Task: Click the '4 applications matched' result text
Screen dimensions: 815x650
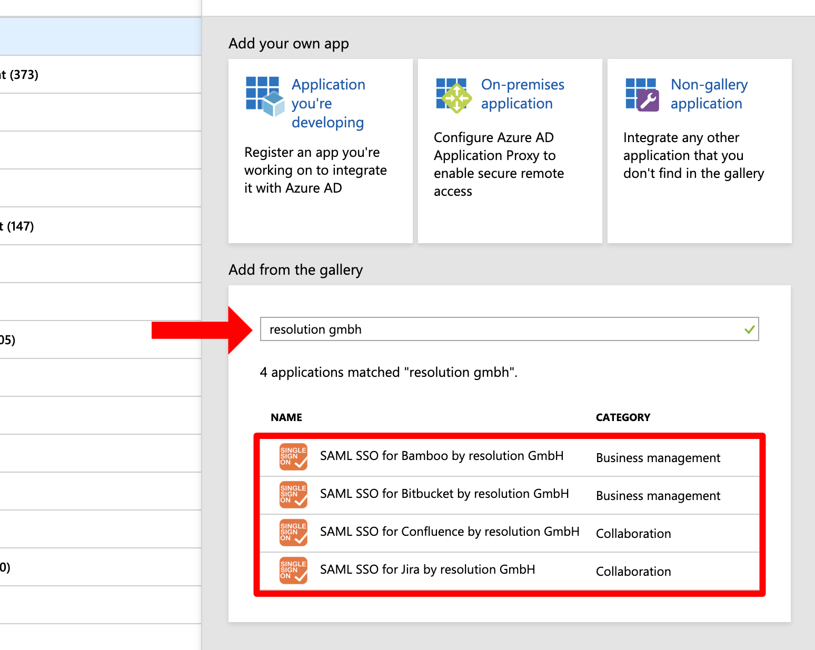Action: click(x=389, y=372)
